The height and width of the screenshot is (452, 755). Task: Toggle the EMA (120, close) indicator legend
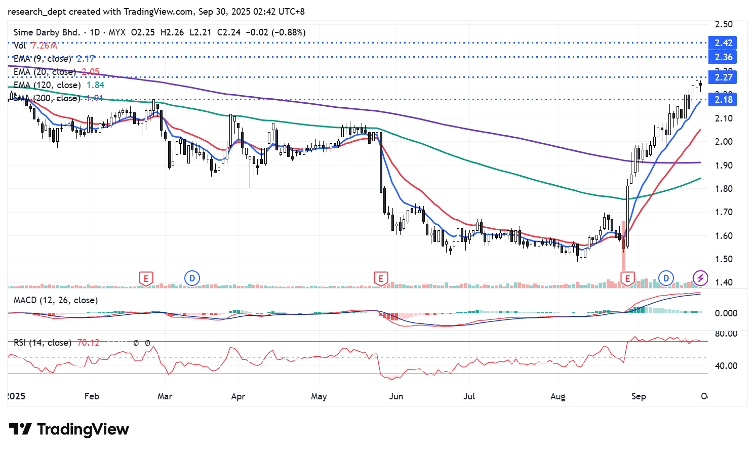tap(47, 85)
